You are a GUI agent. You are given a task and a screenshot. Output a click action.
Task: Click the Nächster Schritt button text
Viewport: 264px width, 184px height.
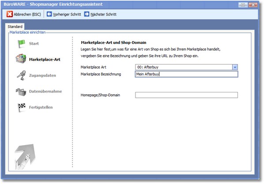[104, 14]
